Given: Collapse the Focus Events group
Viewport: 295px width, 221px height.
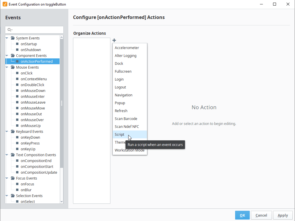Looking at the screenshot, I should (x=7, y=178).
